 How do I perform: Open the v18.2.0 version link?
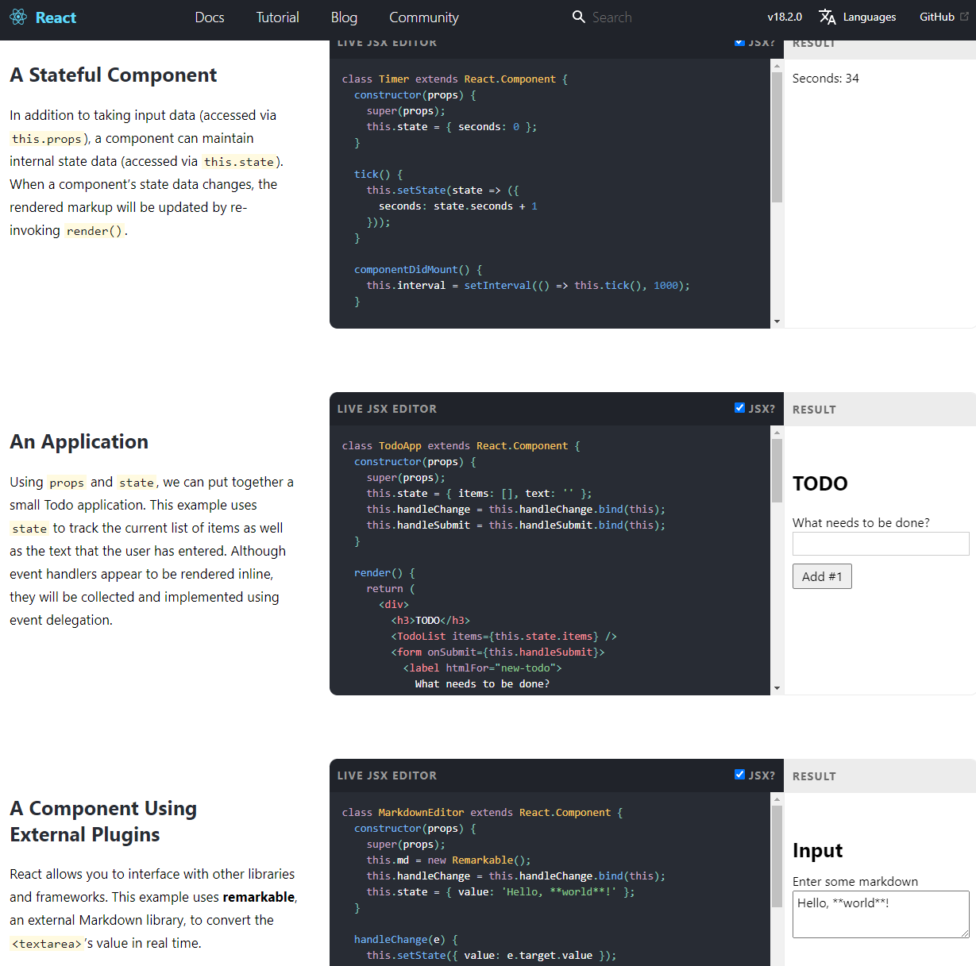(x=785, y=17)
